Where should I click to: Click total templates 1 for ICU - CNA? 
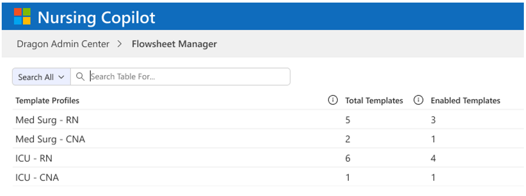pos(348,177)
